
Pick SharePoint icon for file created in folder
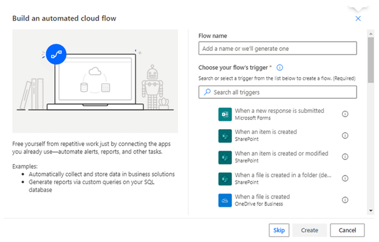[225, 179]
